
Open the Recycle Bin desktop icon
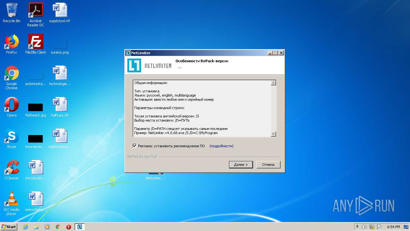(x=12, y=13)
